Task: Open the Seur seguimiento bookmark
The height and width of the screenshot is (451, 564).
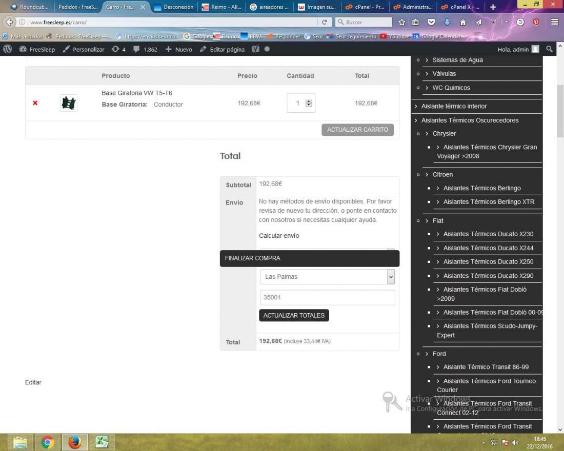Action: (x=351, y=36)
